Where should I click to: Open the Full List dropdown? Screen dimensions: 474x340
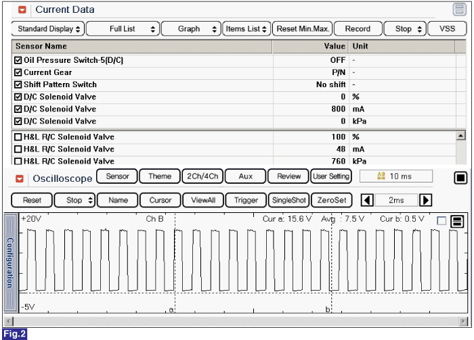point(123,28)
